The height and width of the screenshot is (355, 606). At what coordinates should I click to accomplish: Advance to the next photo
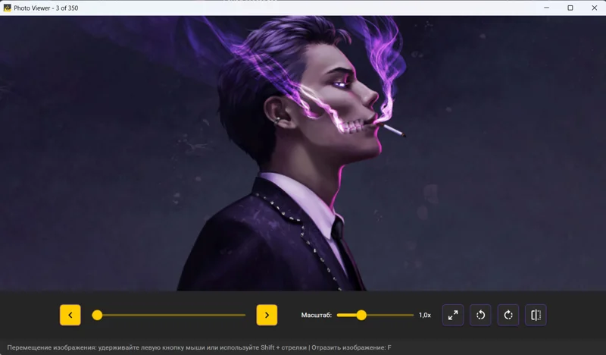[x=267, y=315]
